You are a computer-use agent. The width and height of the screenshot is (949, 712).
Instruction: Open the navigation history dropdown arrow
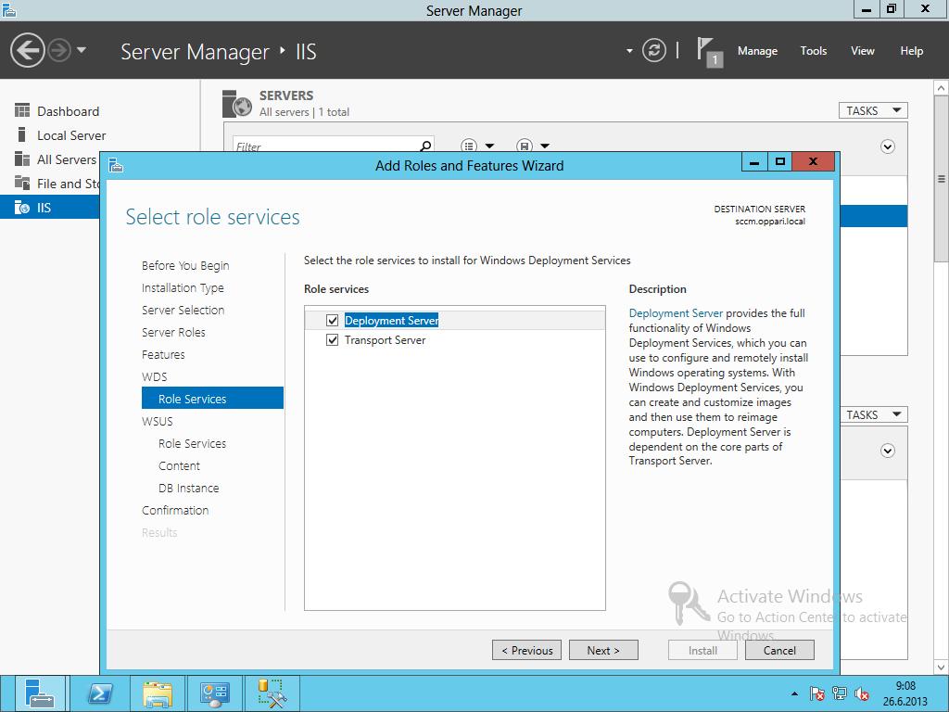[x=82, y=50]
